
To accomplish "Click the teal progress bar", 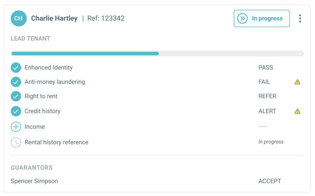I will (85, 53).
